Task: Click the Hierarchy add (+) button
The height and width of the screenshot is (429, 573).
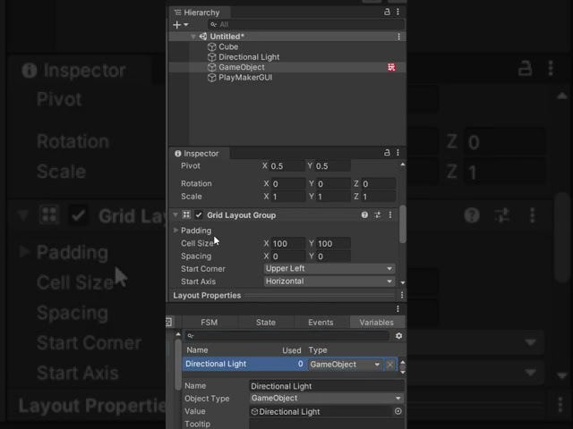Action: point(177,25)
